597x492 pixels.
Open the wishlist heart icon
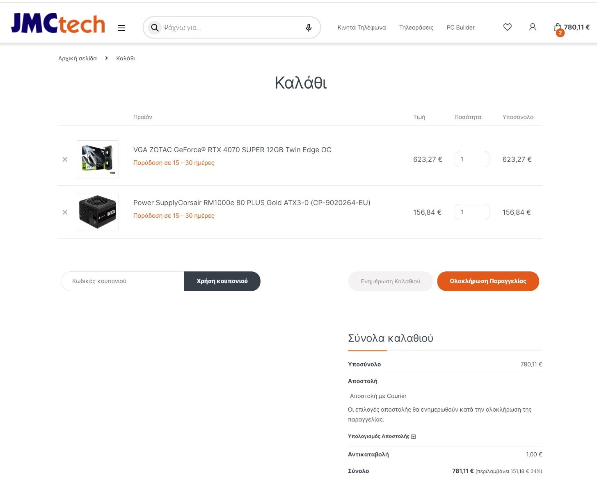point(508,27)
